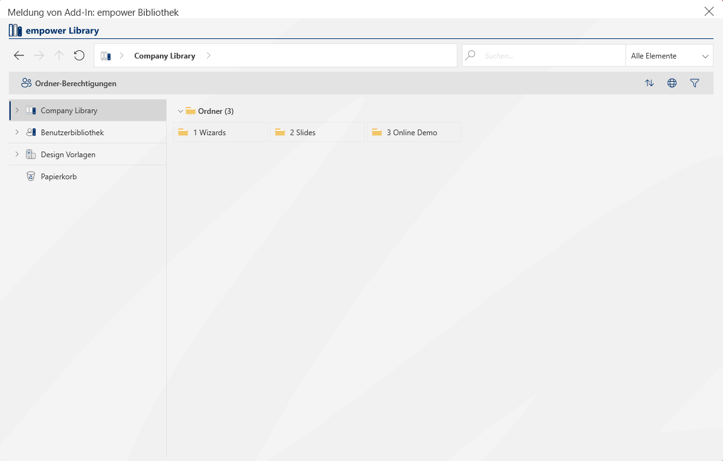Click the library root icon in breadcrumb
723x461 pixels.
point(106,56)
